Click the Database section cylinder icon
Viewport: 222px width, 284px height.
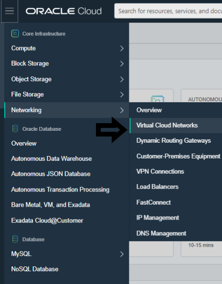point(15,239)
